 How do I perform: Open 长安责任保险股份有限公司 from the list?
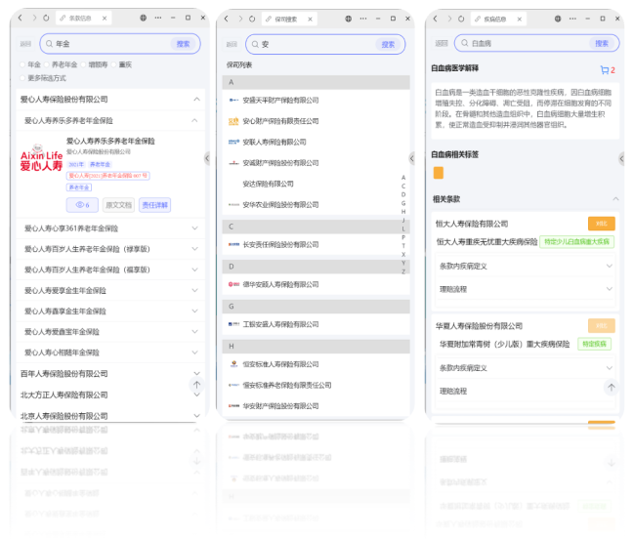pos(316,244)
